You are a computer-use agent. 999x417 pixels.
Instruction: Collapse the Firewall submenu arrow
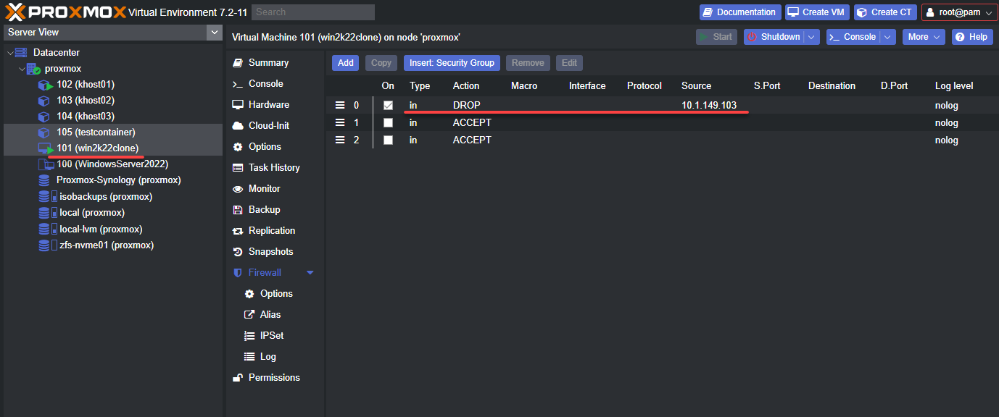click(x=310, y=273)
